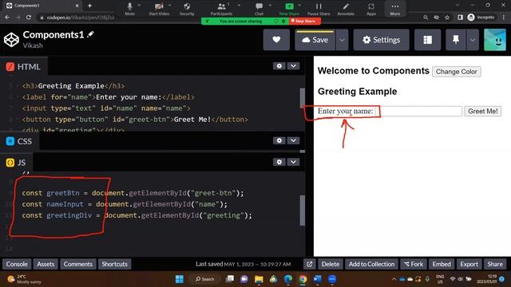This screenshot has width=511, height=287.
Task: Open Participants options arrow in Zoom
Action: pos(239,6)
